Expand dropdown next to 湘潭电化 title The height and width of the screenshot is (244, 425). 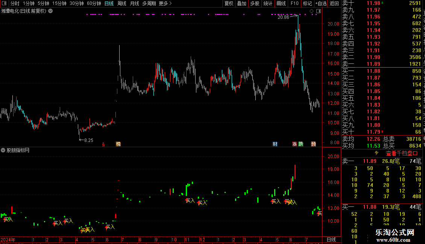click(50, 11)
